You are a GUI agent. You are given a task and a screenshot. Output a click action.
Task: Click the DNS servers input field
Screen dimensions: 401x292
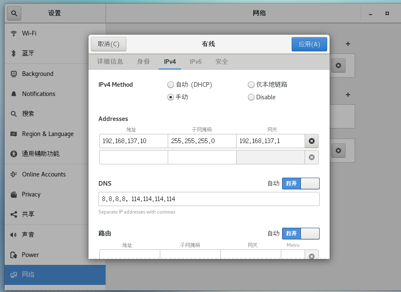coord(209,199)
